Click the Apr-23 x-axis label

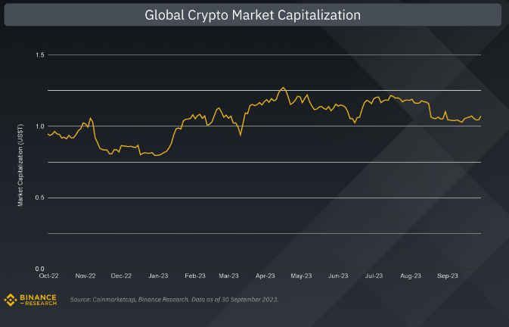click(x=265, y=276)
